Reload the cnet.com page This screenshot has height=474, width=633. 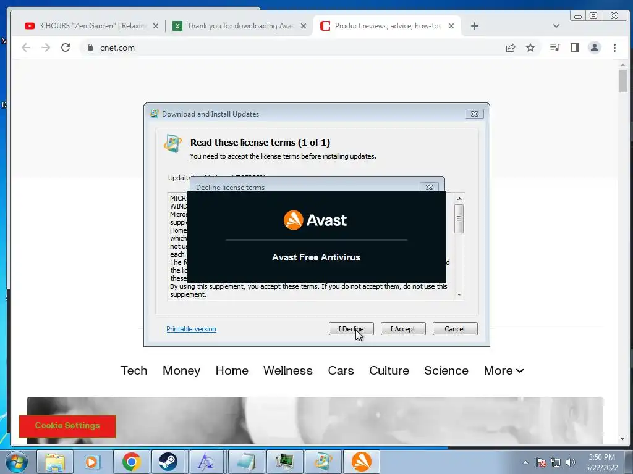coord(66,48)
